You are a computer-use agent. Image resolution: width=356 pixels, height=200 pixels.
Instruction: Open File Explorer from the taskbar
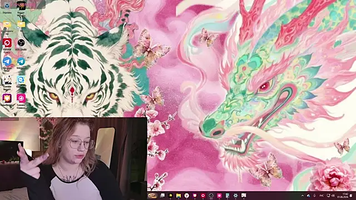tap(179, 196)
